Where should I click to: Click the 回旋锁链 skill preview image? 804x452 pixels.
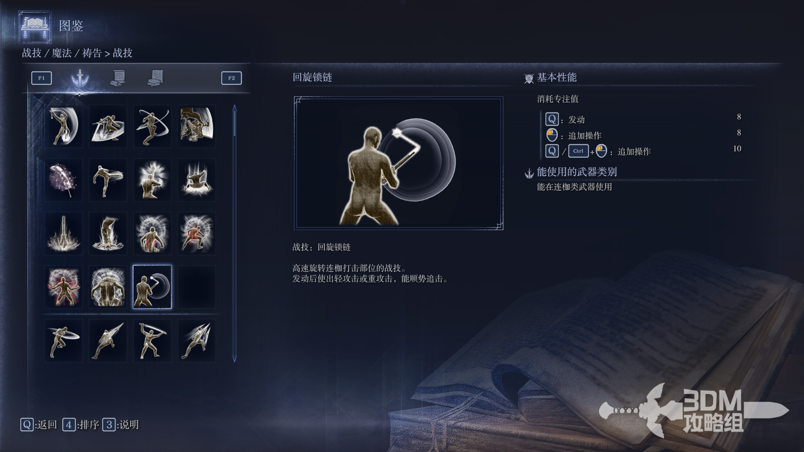(x=399, y=163)
